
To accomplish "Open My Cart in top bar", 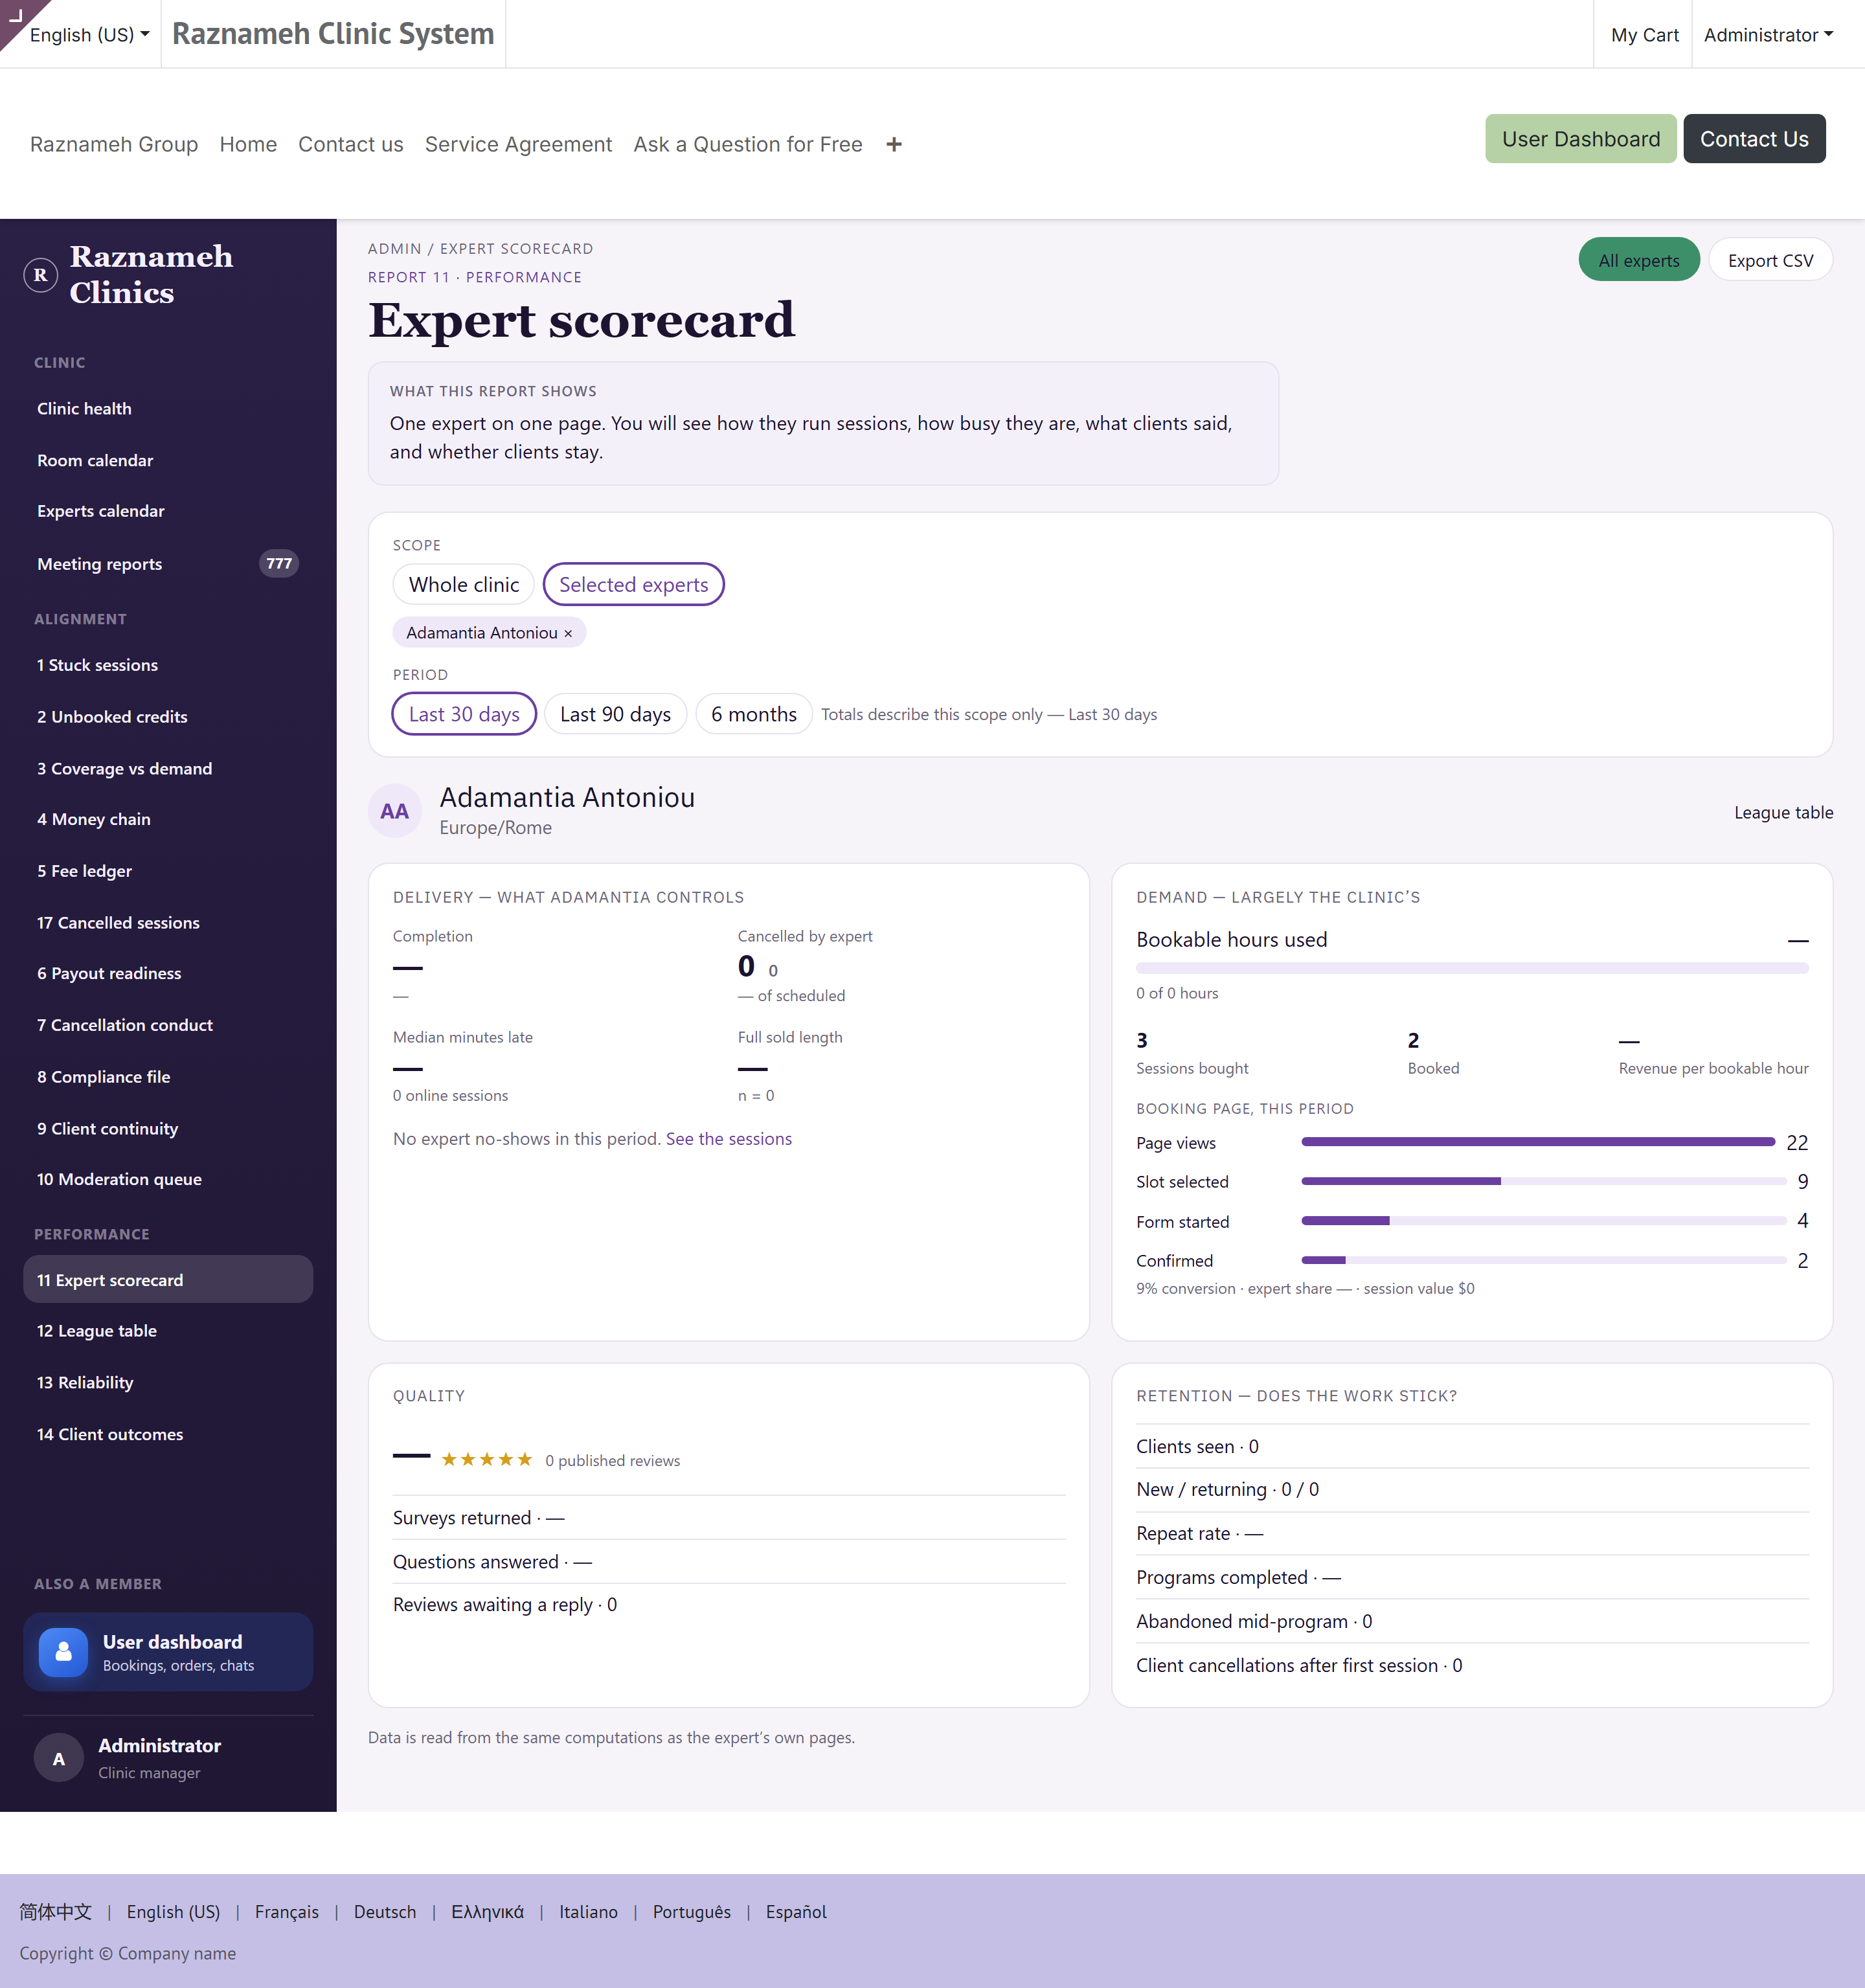I will 1644,35.
